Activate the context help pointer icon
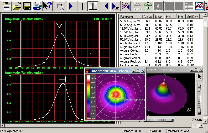The width and height of the screenshot is (208, 133). pos(48,6)
